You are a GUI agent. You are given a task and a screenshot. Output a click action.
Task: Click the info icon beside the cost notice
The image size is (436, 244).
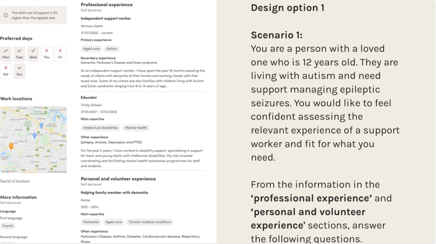pyautogui.click(x=6, y=15)
